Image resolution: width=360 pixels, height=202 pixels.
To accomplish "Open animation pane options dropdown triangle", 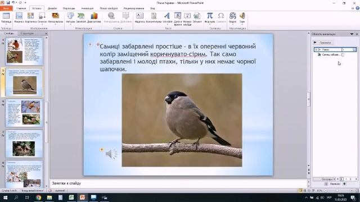I will pyautogui.click(x=352, y=34).
